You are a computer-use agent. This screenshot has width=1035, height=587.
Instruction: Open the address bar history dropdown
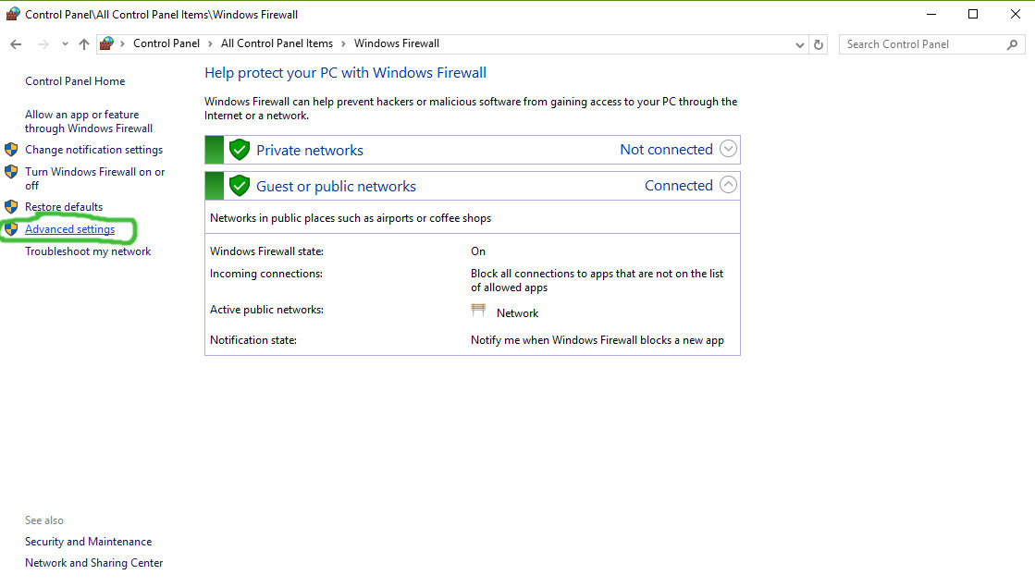799,45
